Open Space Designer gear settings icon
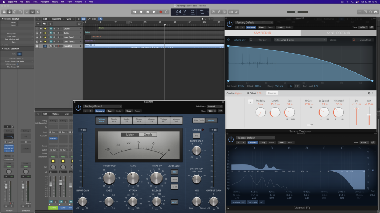380x213 pixels. [x=369, y=93]
